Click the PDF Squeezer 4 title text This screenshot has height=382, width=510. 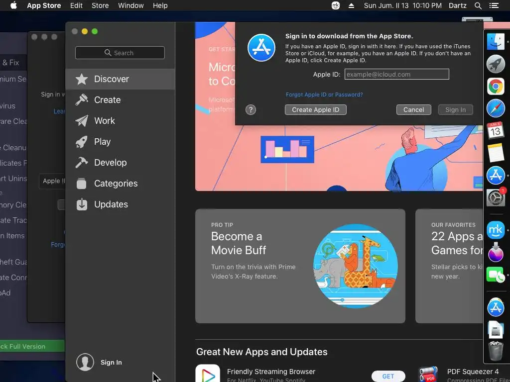pyautogui.click(x=473, y=371)
